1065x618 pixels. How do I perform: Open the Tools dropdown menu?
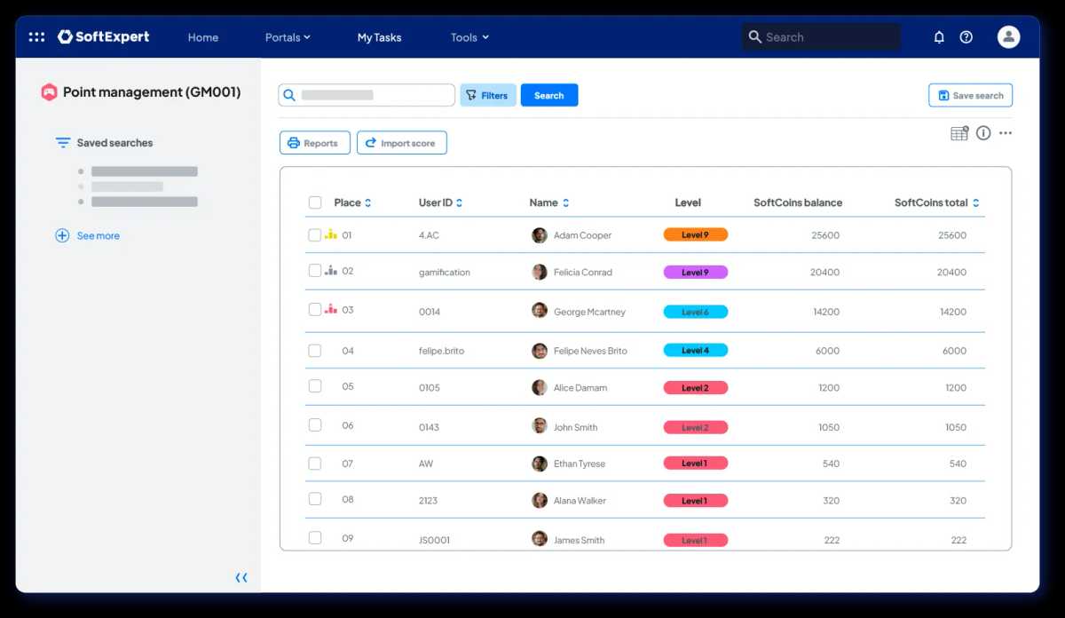(469, 37)
